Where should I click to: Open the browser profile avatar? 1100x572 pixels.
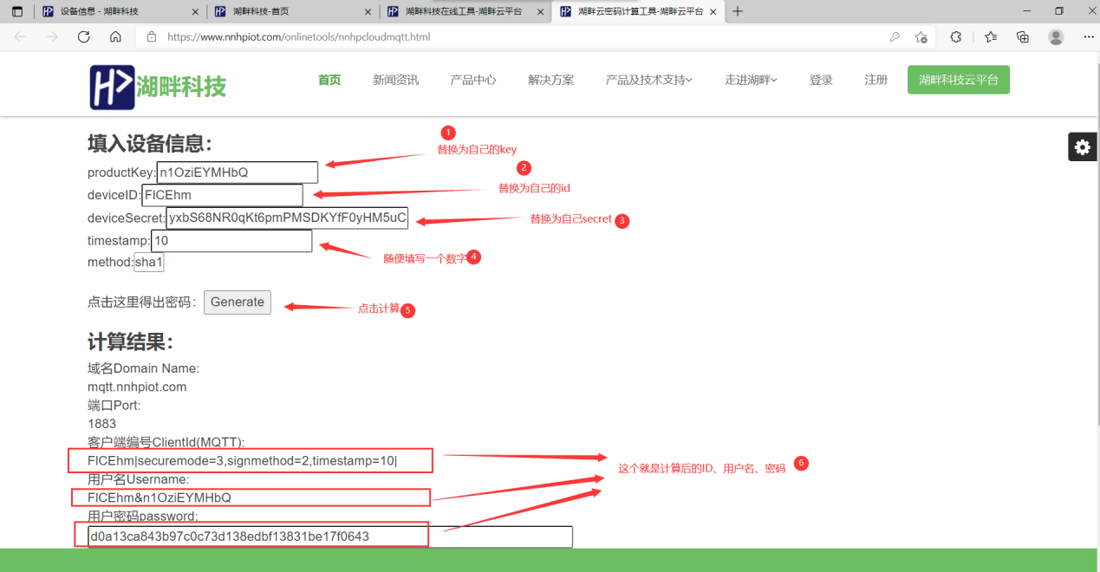tap(1056, 37)
